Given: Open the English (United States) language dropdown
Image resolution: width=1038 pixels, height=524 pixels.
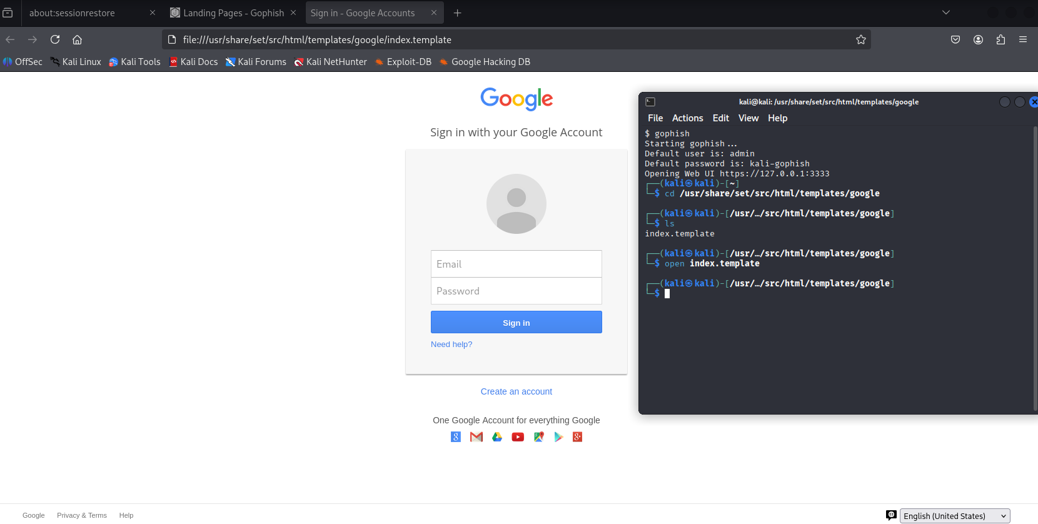Looking at the screenshot, I should [955, 516].
